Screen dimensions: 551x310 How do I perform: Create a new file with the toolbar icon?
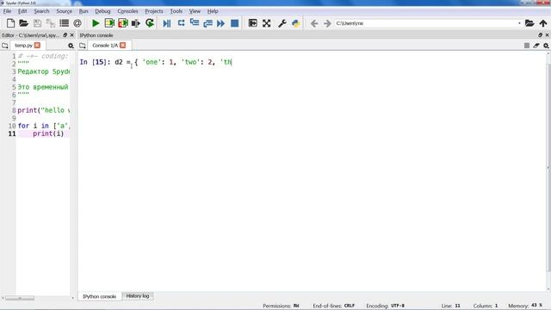(10, 23)
